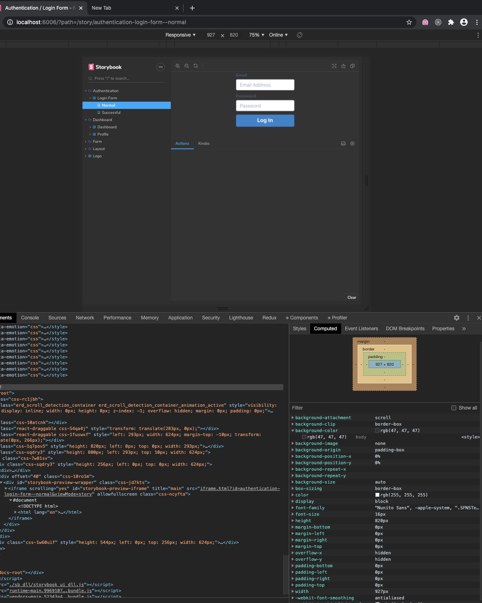Expand html element node in DOM
Image resolution: width=482 pixels, height=603 pixels.
pyautogui.click(x=16, y=512)
